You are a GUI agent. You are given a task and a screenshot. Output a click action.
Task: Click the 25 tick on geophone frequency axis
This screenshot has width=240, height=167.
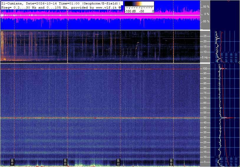205,36
